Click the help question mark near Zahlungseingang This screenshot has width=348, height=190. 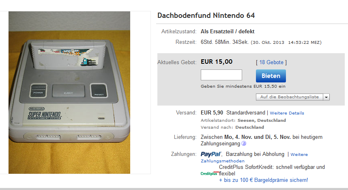tap(244, 144)
